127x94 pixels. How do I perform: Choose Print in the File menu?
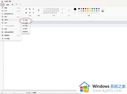[11, 23]
